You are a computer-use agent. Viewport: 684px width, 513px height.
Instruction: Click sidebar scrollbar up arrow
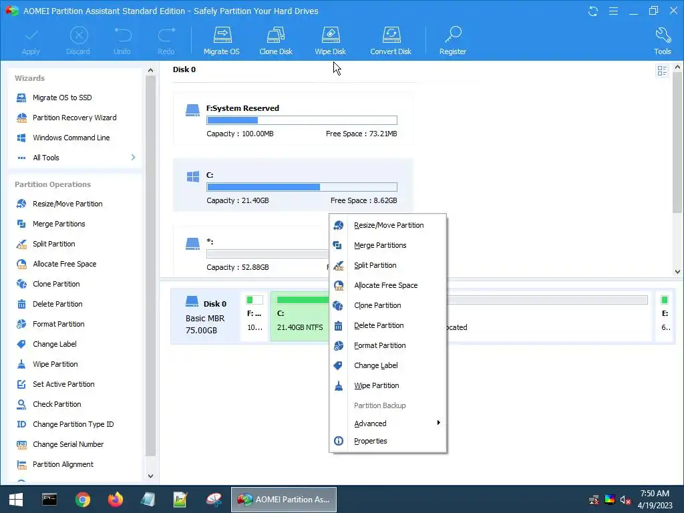point(150,69)
